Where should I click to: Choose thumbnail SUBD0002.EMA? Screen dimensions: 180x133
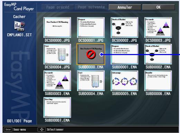(158, 54)
